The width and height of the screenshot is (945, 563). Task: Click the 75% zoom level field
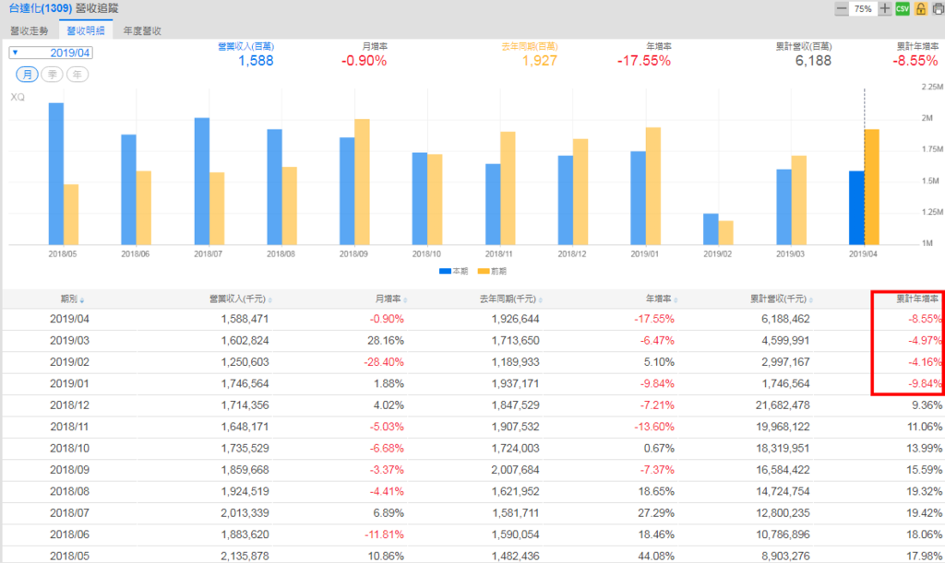point(863,8)
